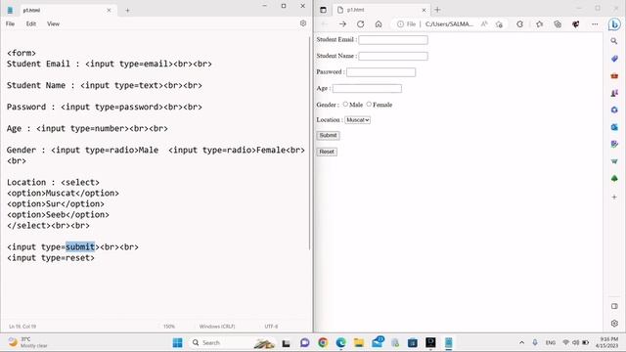Click the Read aloud icon in address bar
626x352 pixels.
click(x=484, y=24)
